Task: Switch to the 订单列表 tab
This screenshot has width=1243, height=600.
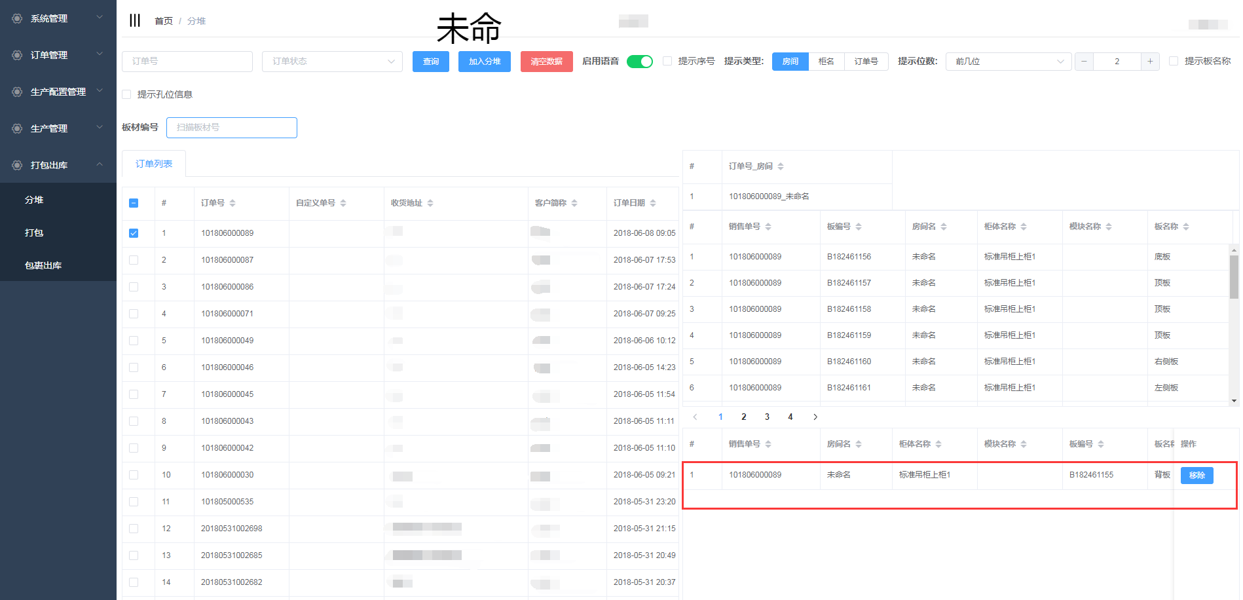Action: pos(154,164)
